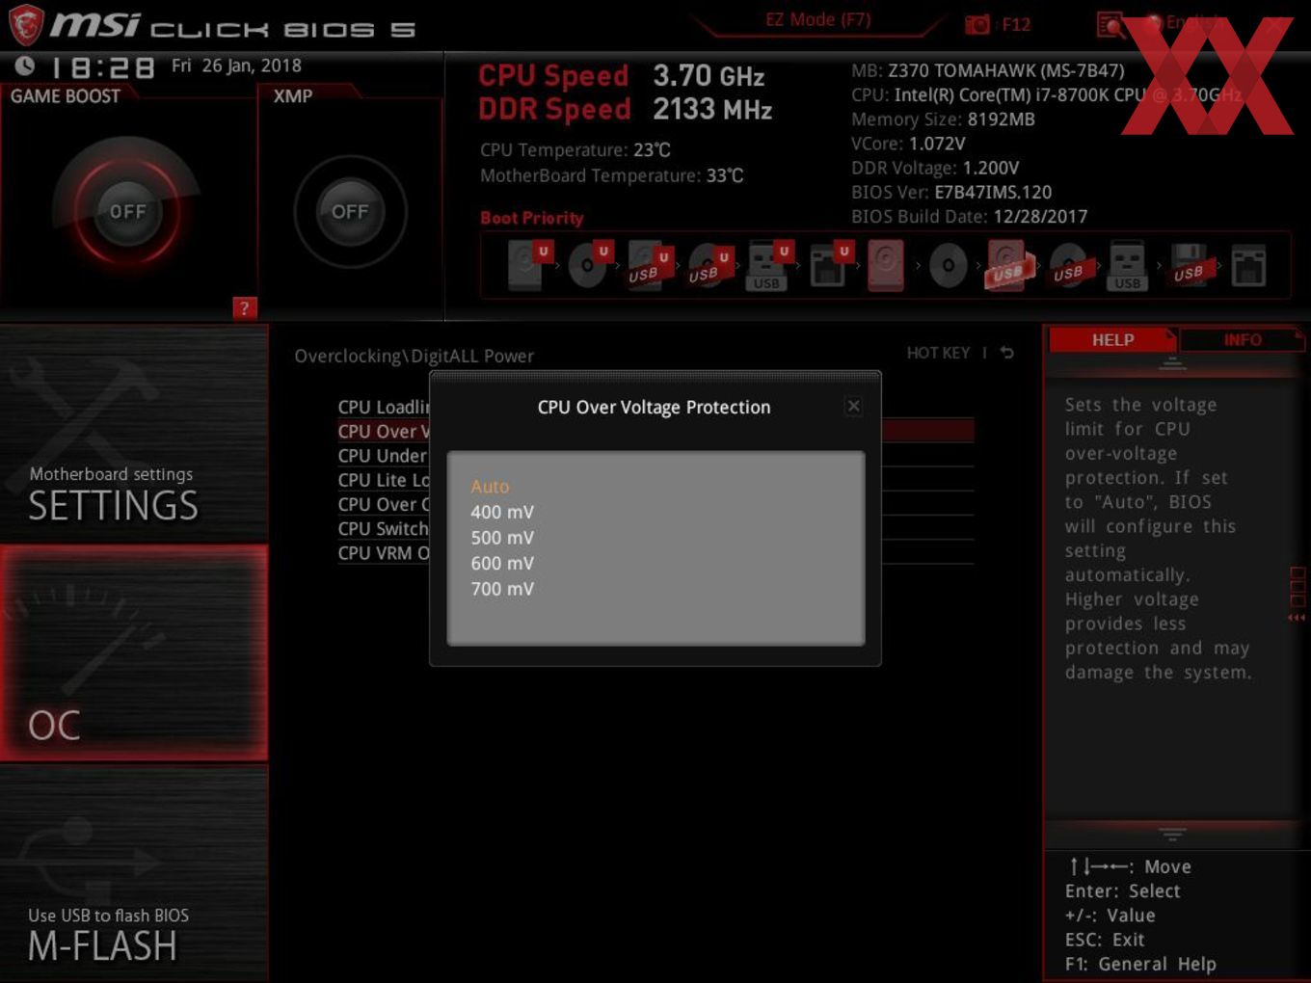Image resolution: width=1311 pixels, height=983 pixels.
Task: Click the DDR Speed 2133 MHz readout
Action: click(x=625, y=110)
